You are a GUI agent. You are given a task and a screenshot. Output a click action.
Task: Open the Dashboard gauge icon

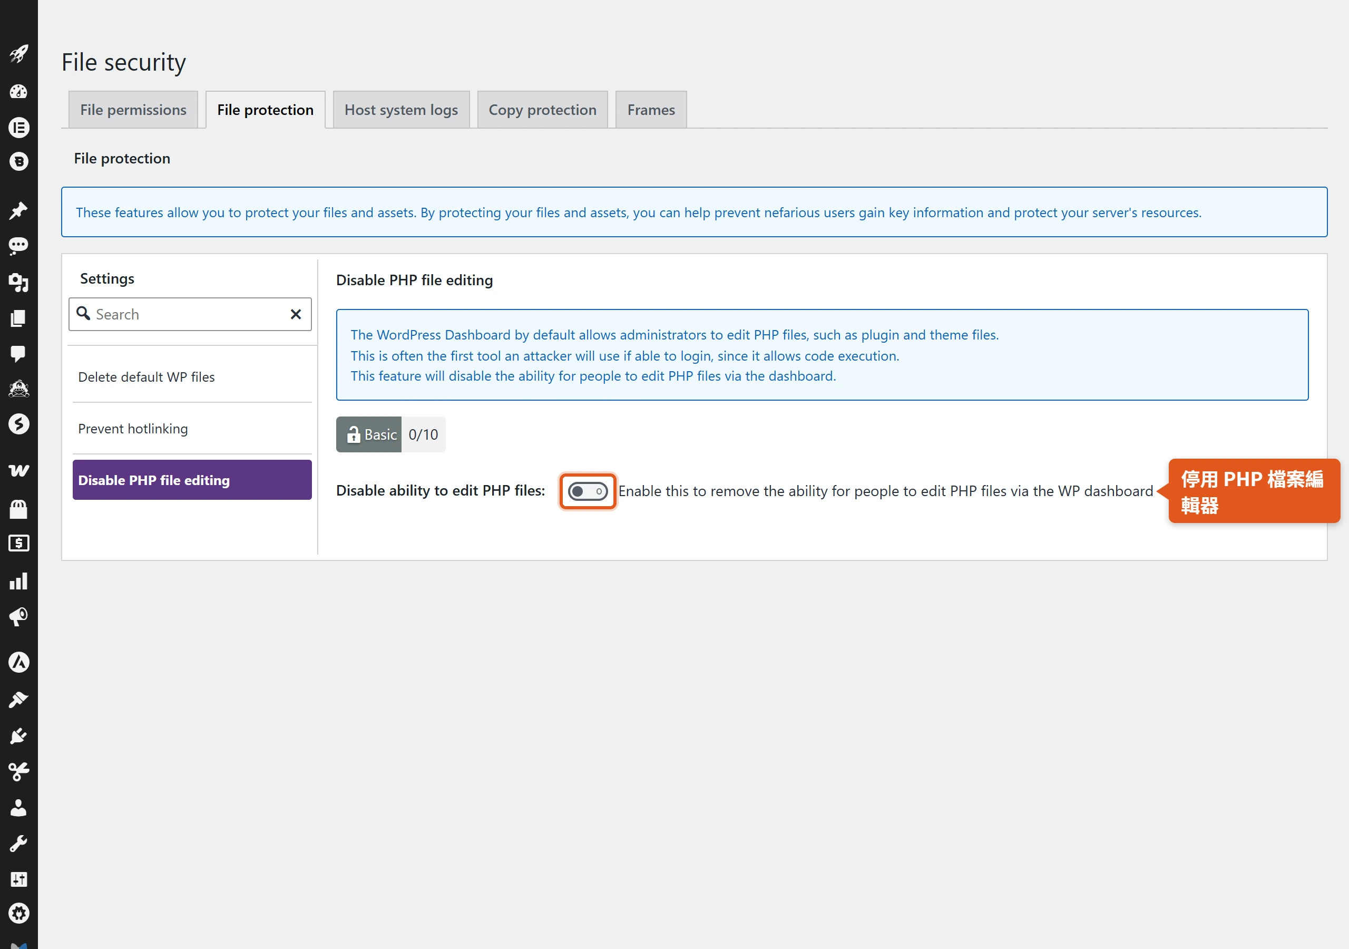(19, 91)
